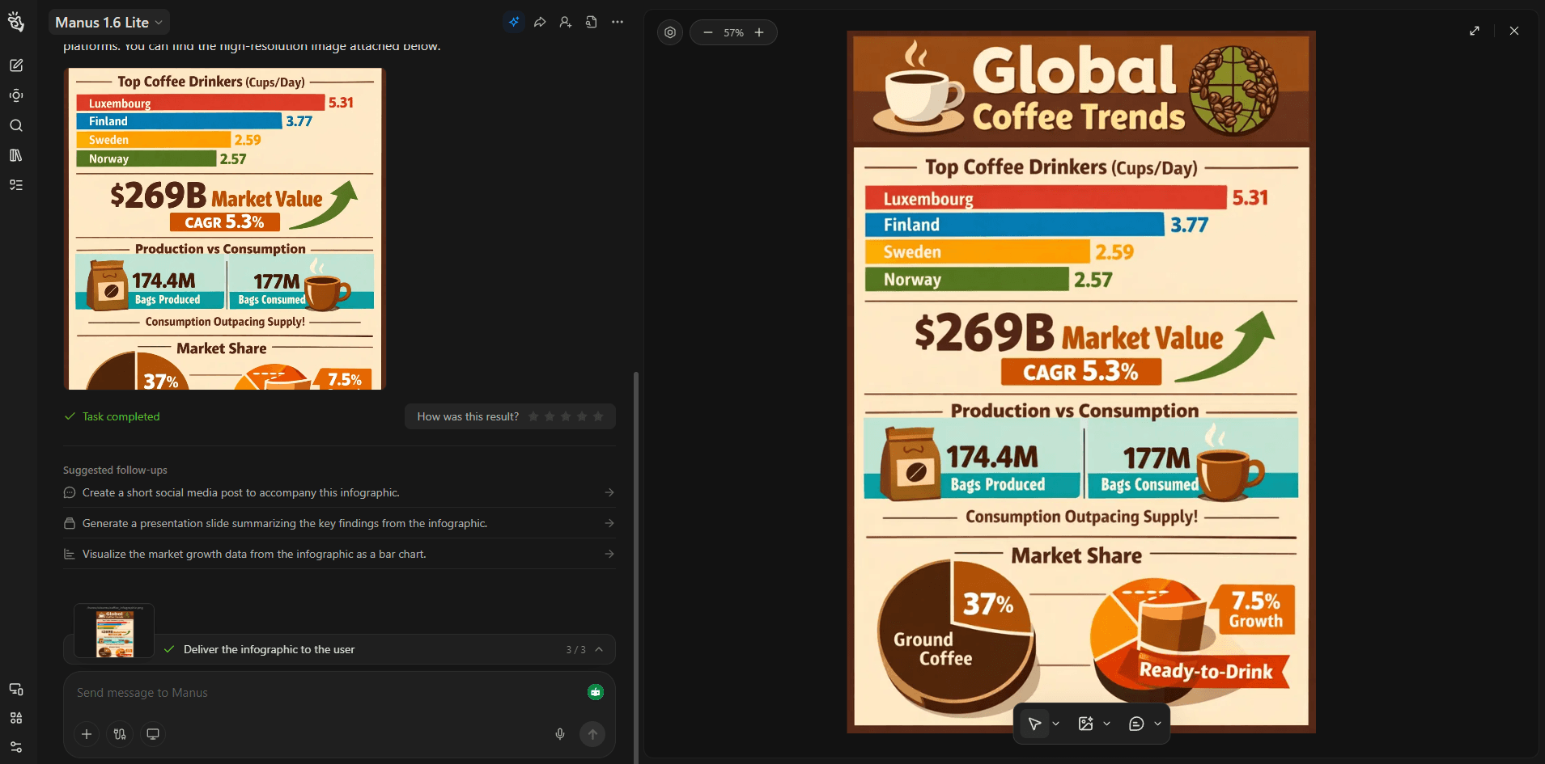Click the new task compose icon
Image resolution: width=1545 pixels, height=764 pixels.
[x=16, y=65]
